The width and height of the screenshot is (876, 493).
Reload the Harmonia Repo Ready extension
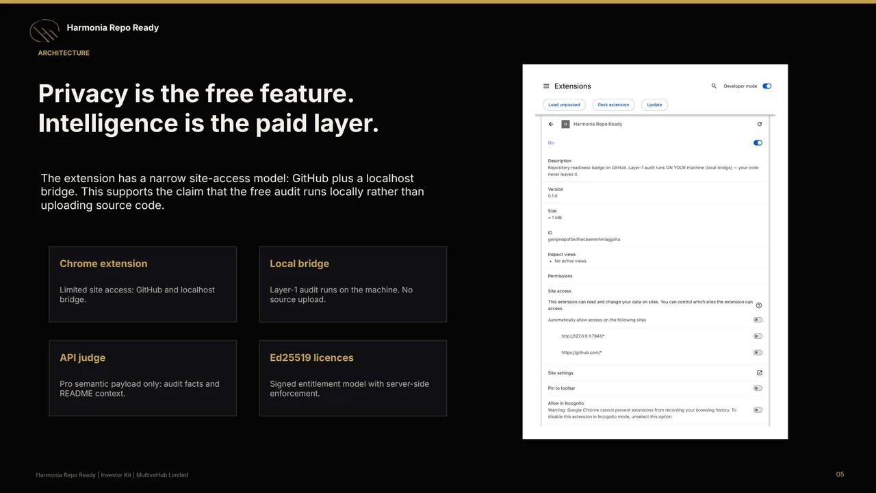coord(759,124)
